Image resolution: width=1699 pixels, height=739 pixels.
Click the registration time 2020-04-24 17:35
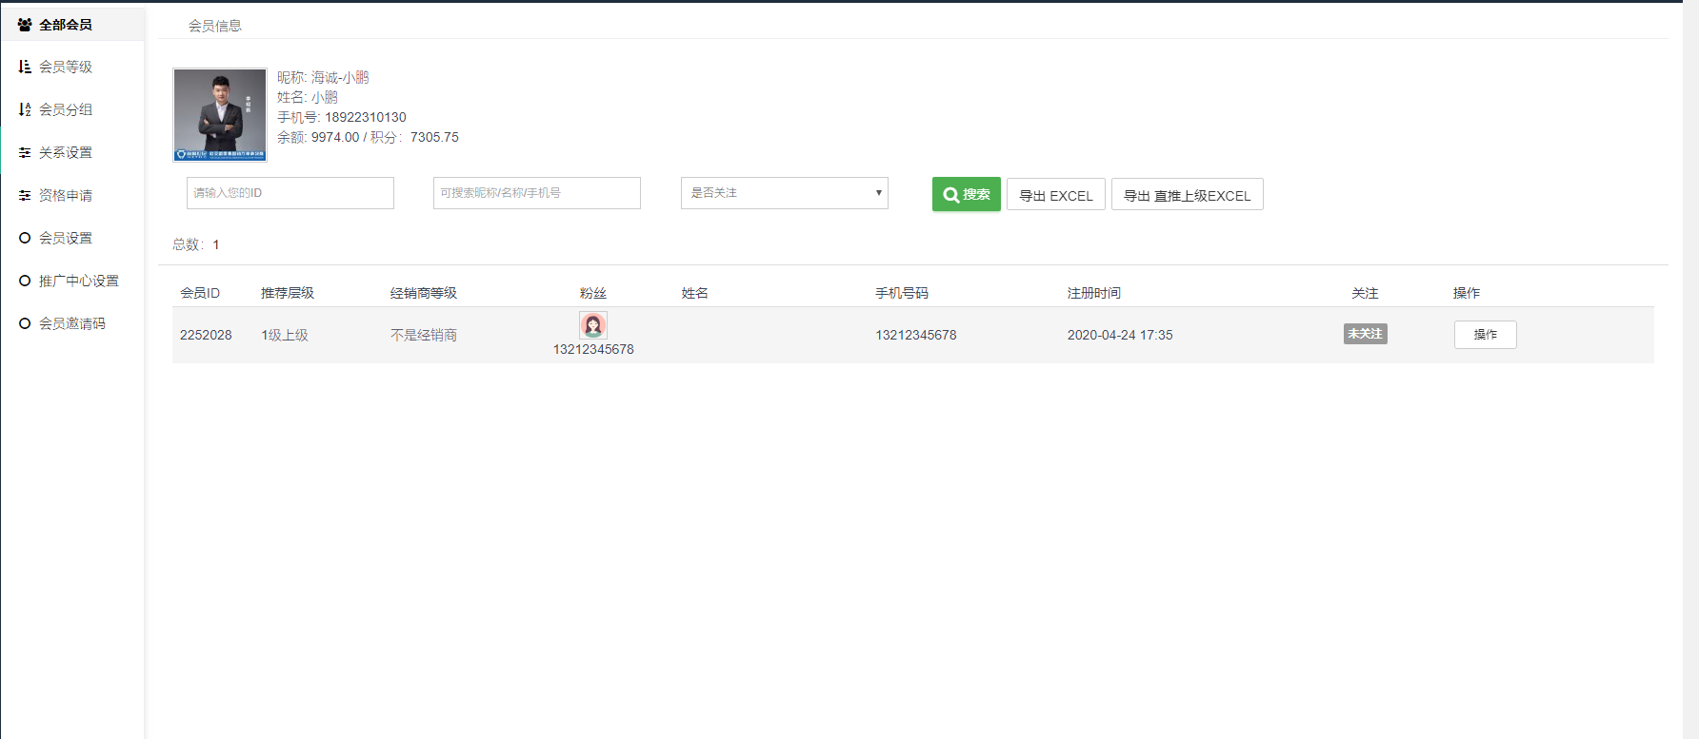pyautogui.click(x=1120, y=335)
